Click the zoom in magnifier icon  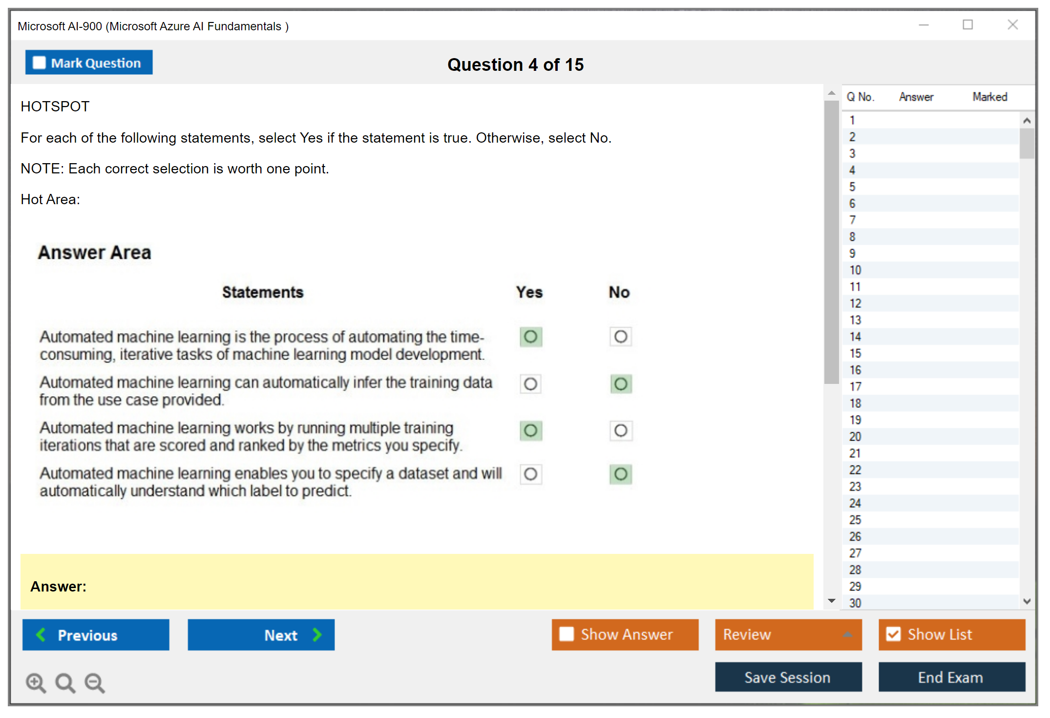(35, 682)
